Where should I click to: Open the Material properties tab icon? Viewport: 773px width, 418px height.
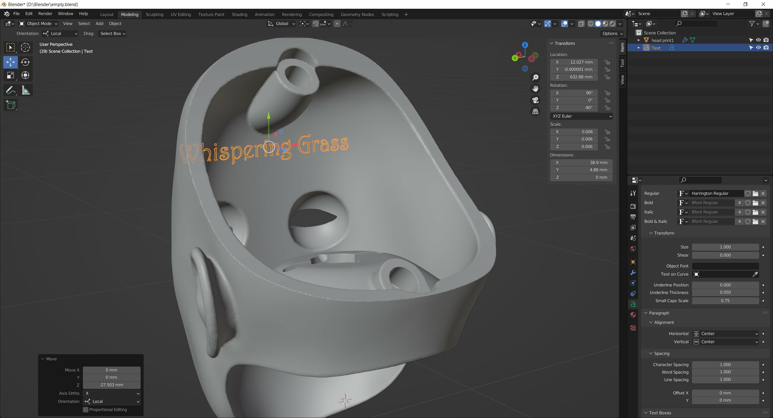pyautogui.click(x=633, y=315)
